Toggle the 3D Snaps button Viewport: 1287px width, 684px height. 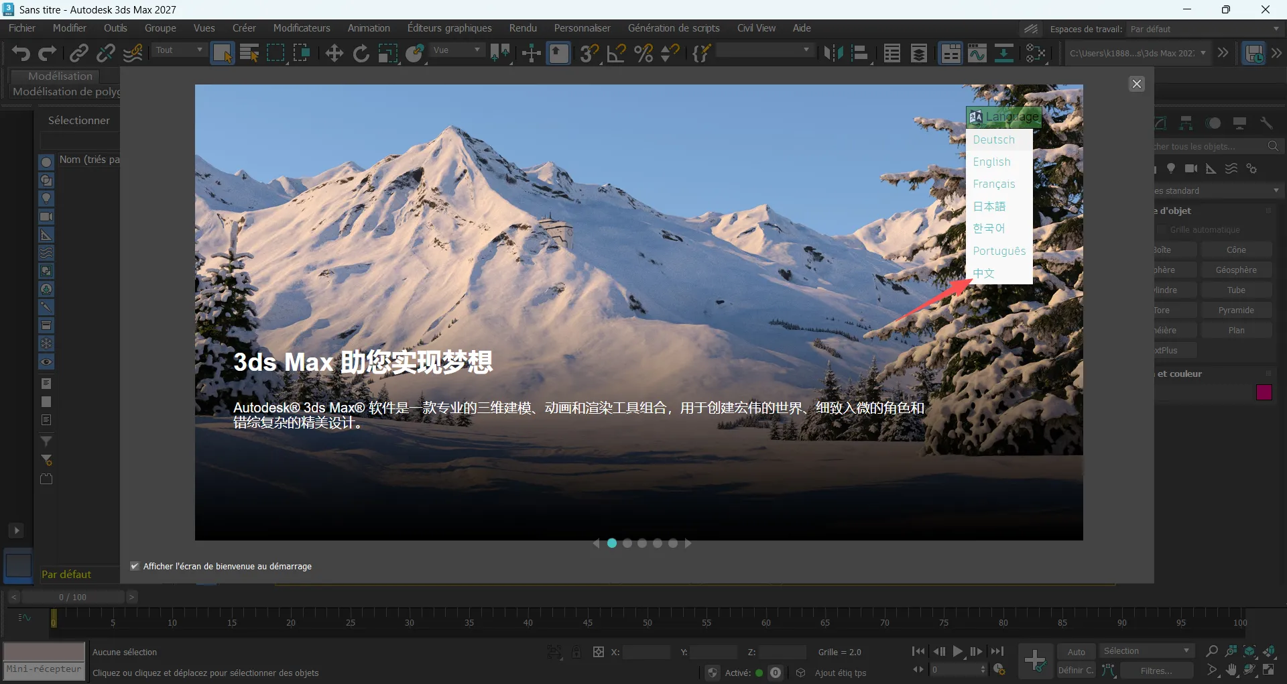coord(590,53)
